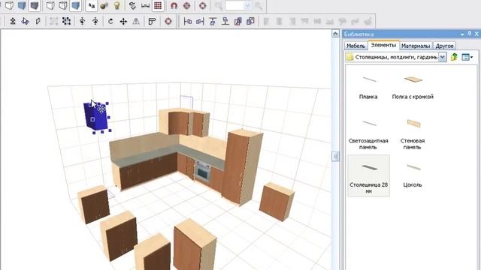481x270 pixels.
Task: Open the library view mode dropdown
Action: pyautogui.click(x=467, y=57)
